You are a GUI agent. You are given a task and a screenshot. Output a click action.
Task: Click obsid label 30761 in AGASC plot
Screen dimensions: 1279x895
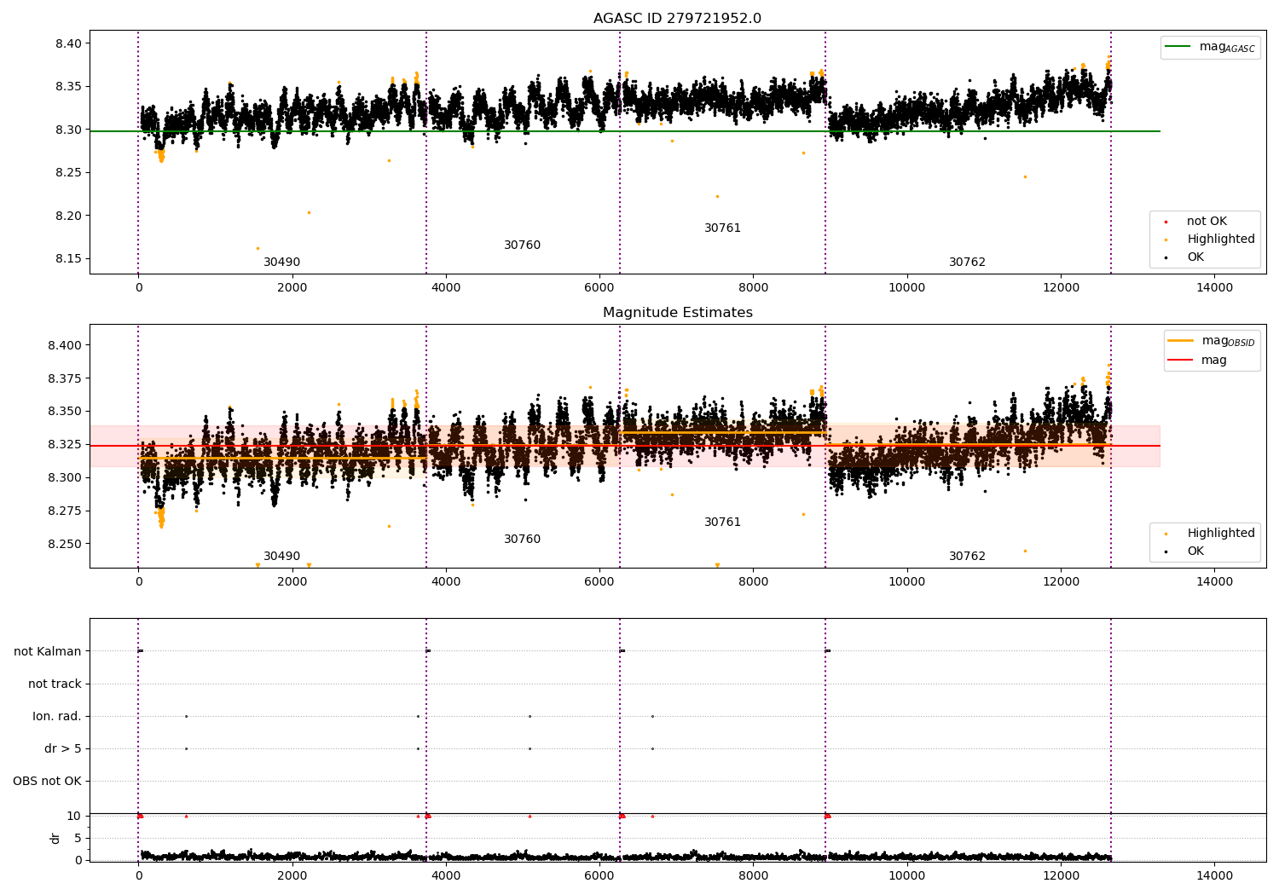(722, 228)
